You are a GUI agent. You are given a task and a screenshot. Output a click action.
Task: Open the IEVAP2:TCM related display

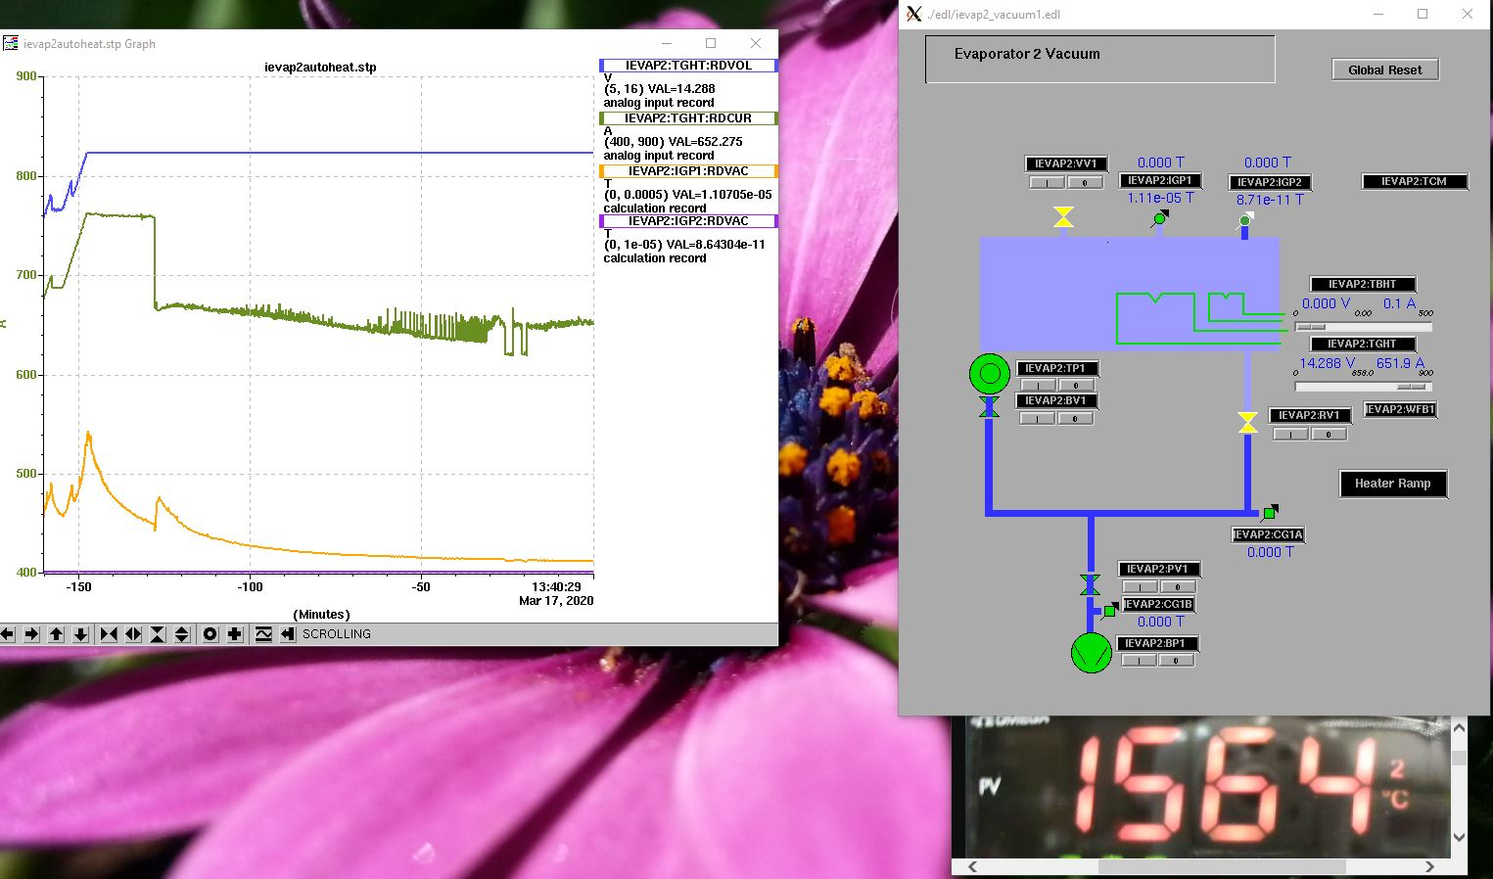coord(1415,181)
